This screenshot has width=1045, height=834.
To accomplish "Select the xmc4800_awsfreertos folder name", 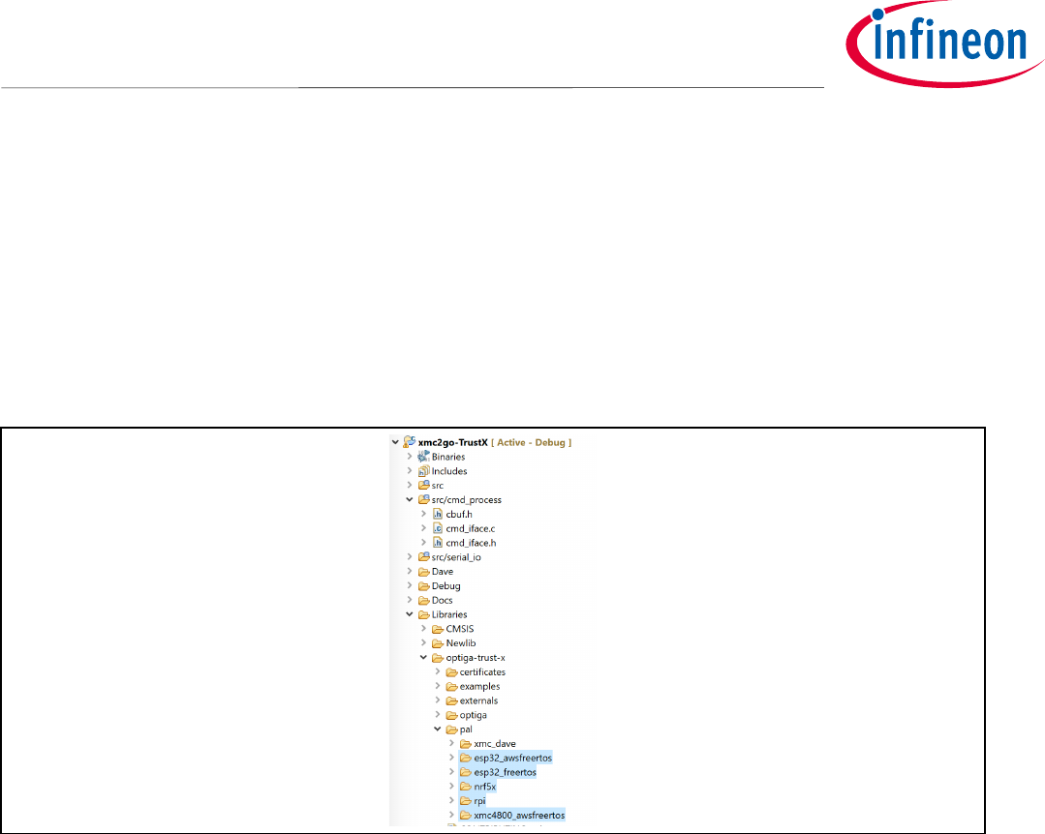I will [519, 816].
